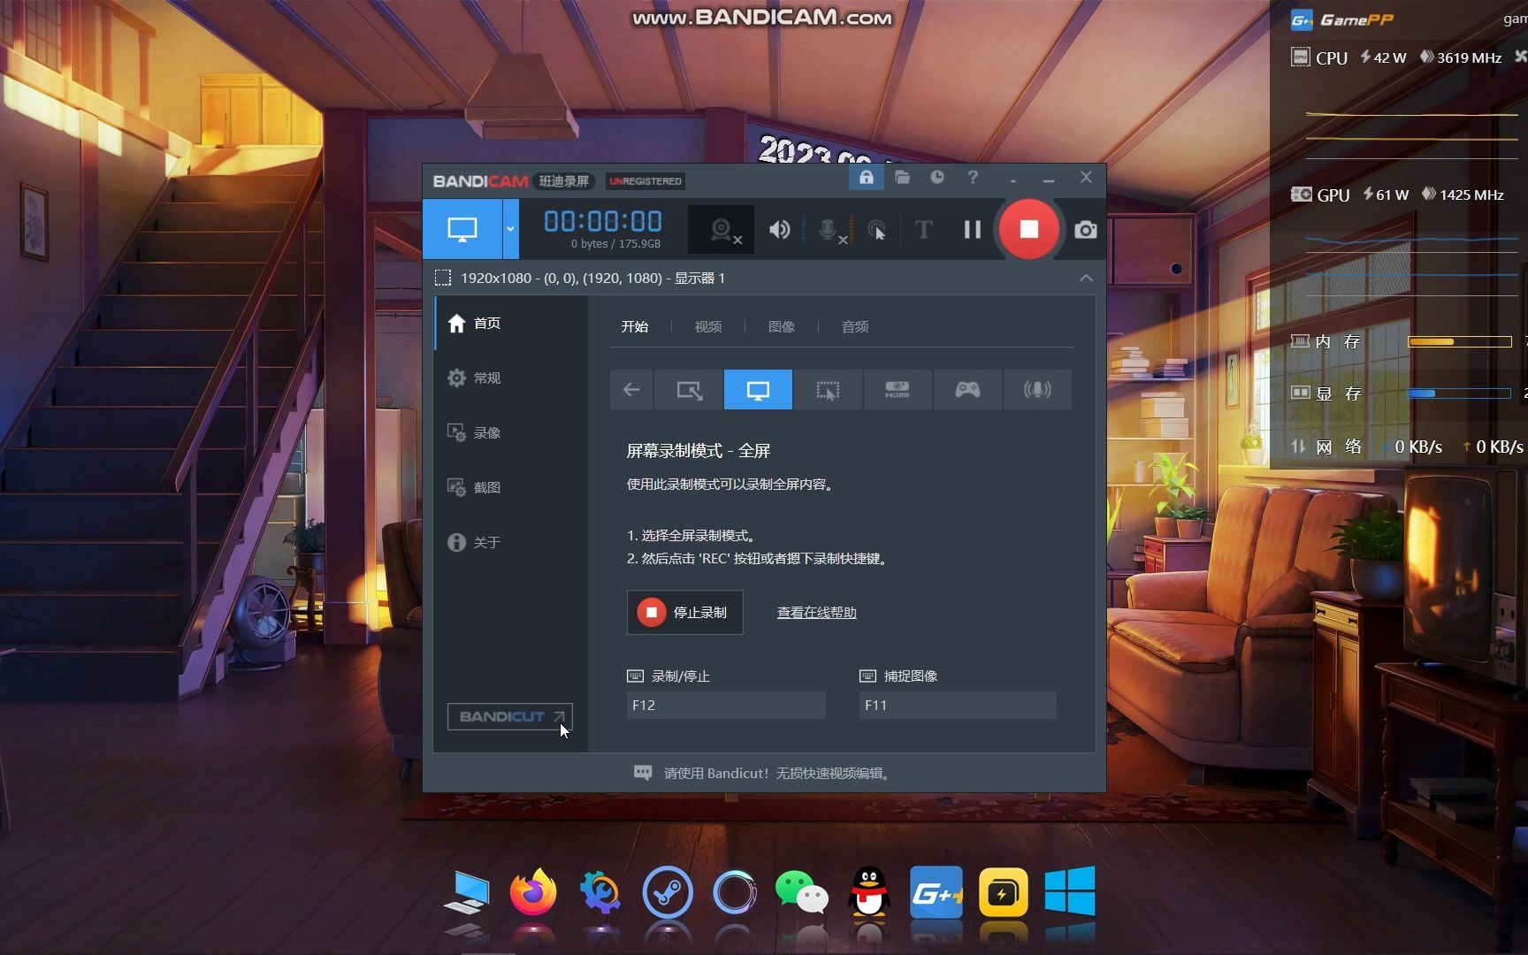Click the 网络 speed row in GamePP
Viewport: 1528px width, 955px height.
tap(1408, 447)
